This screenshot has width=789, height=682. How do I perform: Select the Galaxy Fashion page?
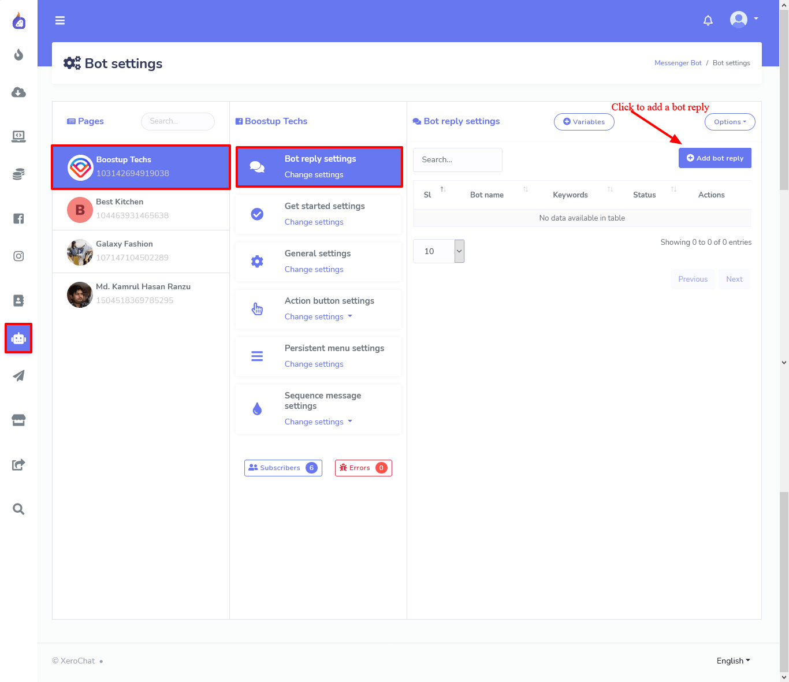141,252
